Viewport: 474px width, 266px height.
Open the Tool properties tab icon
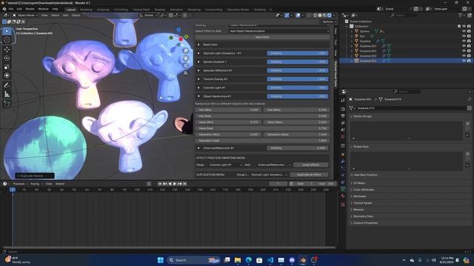pyautogui.click(x=343, y=100)
